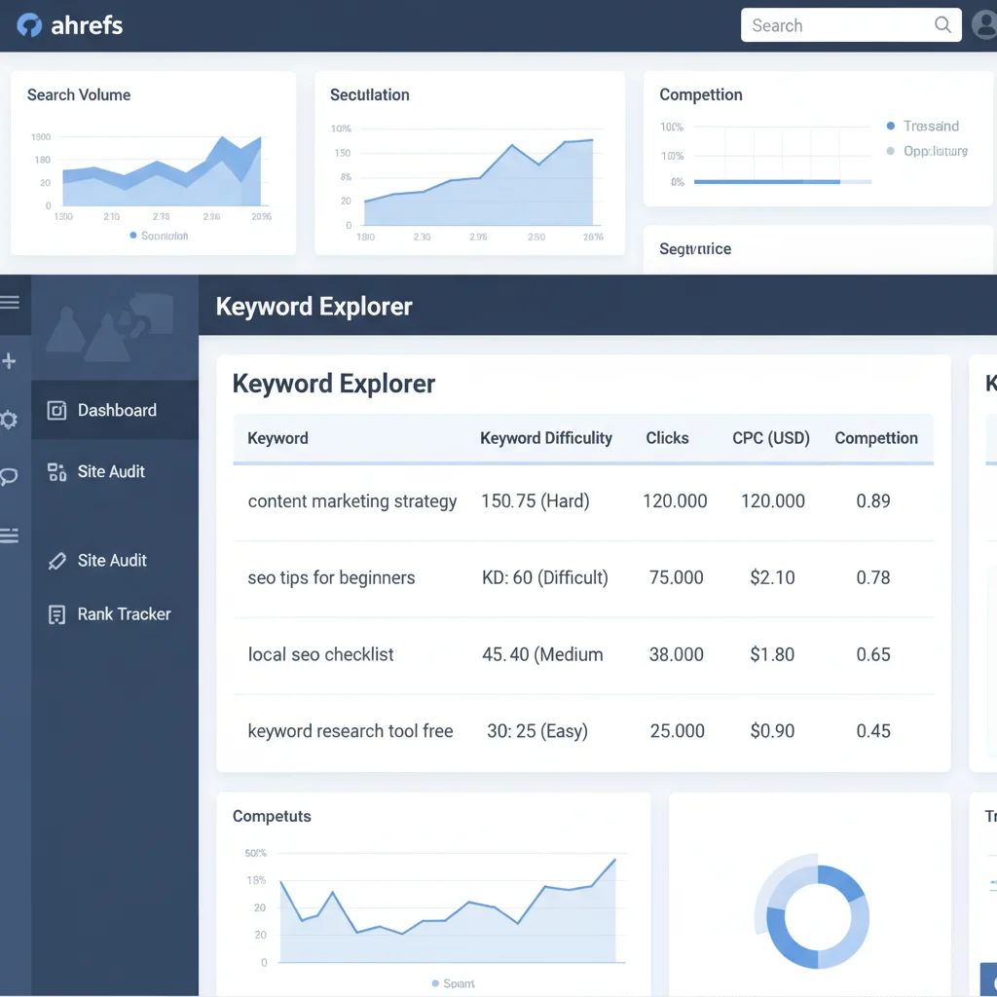The image size is (997, 997).
Task: Click the Search Volume card title
Action: click(x=79, y=94)
